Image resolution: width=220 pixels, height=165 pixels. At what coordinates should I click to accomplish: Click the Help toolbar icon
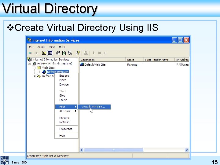pos(78,53)
